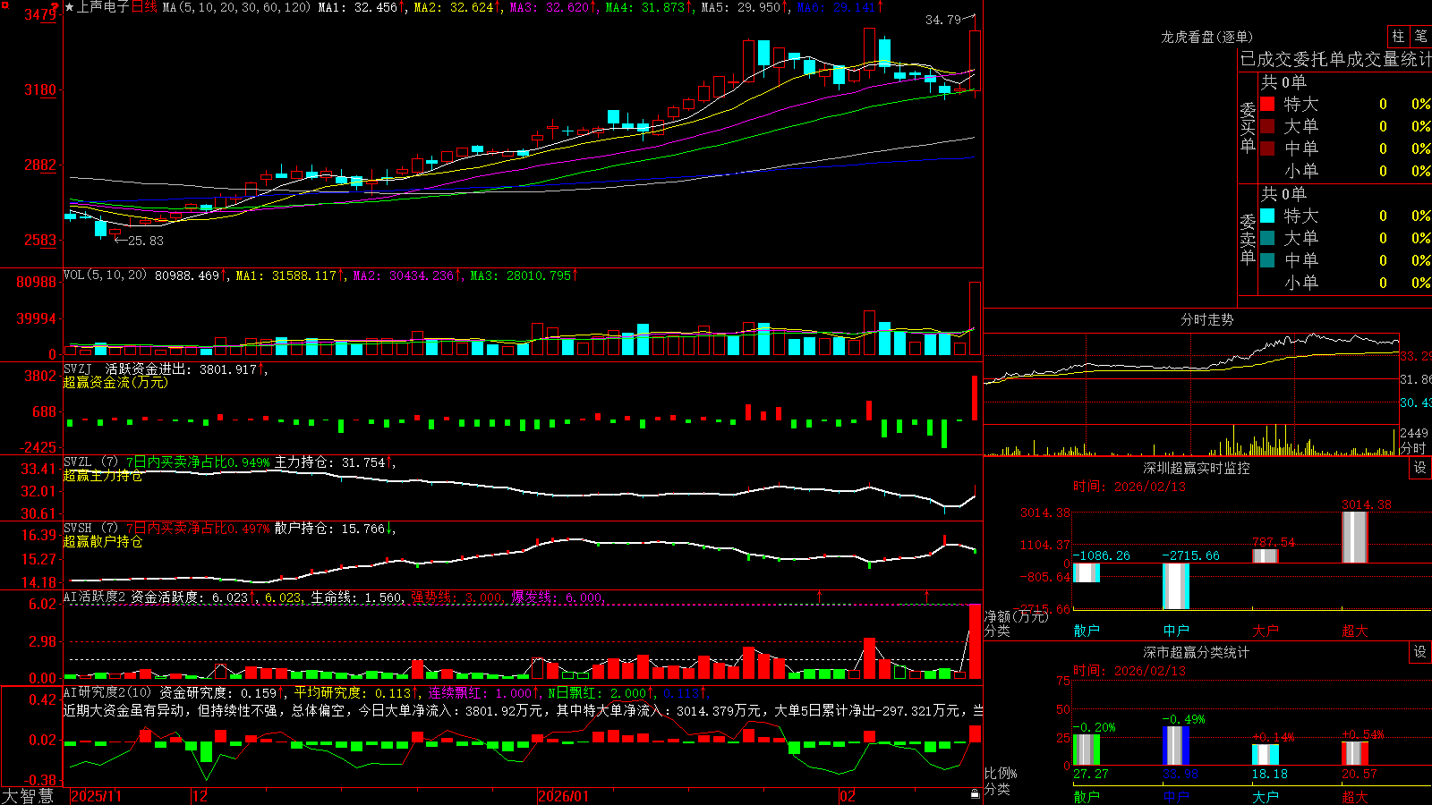
Task: Click the lock icon at chart bottom
Action: (x=975, y=793)
